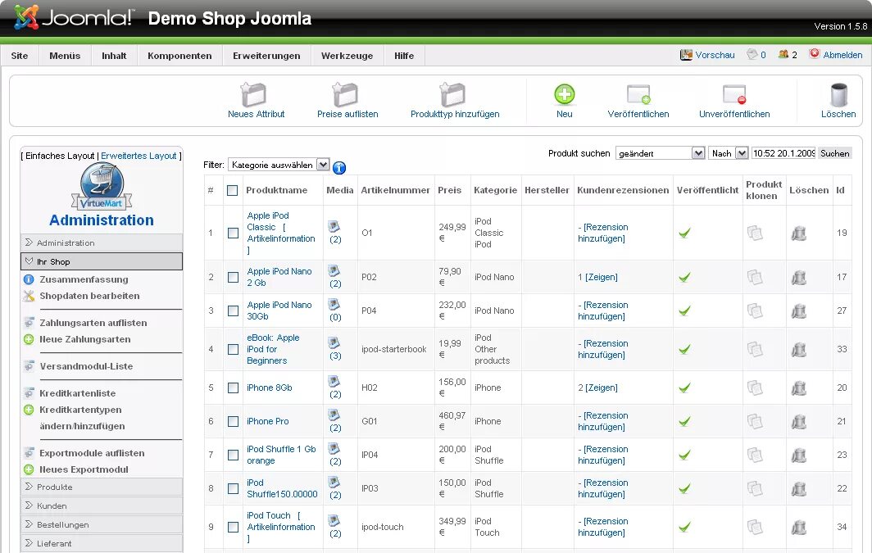Open media icon for Apple iPod Classic

point(334,226)
